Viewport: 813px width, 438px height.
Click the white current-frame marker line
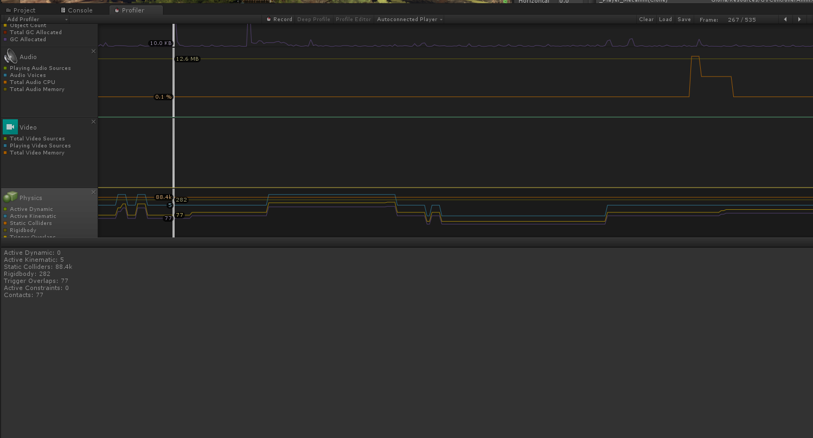[174, 130]
